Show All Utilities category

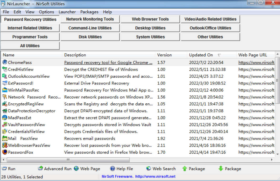pyautogui.click(x=30, y=46)
